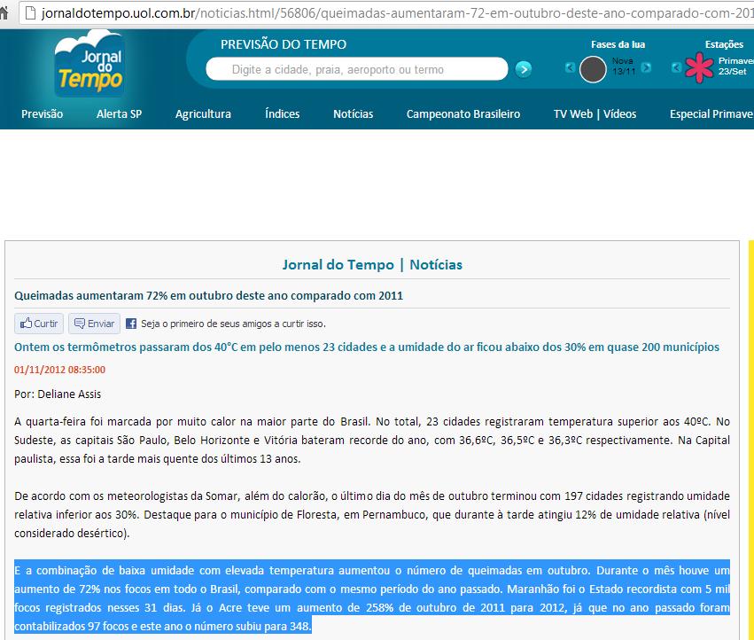Go to previous moon phase arrow
The image size is (754, 640).
(x=570, y=67)
